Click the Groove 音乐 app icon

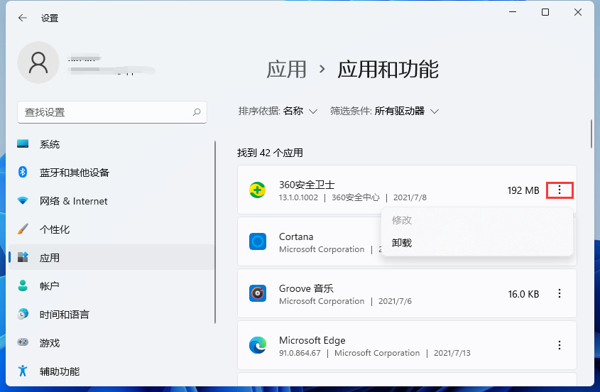pos(258,293)
